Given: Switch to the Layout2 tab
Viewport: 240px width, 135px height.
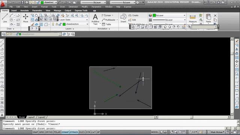Looking at the screenshot, I should [x=42, y=117].
